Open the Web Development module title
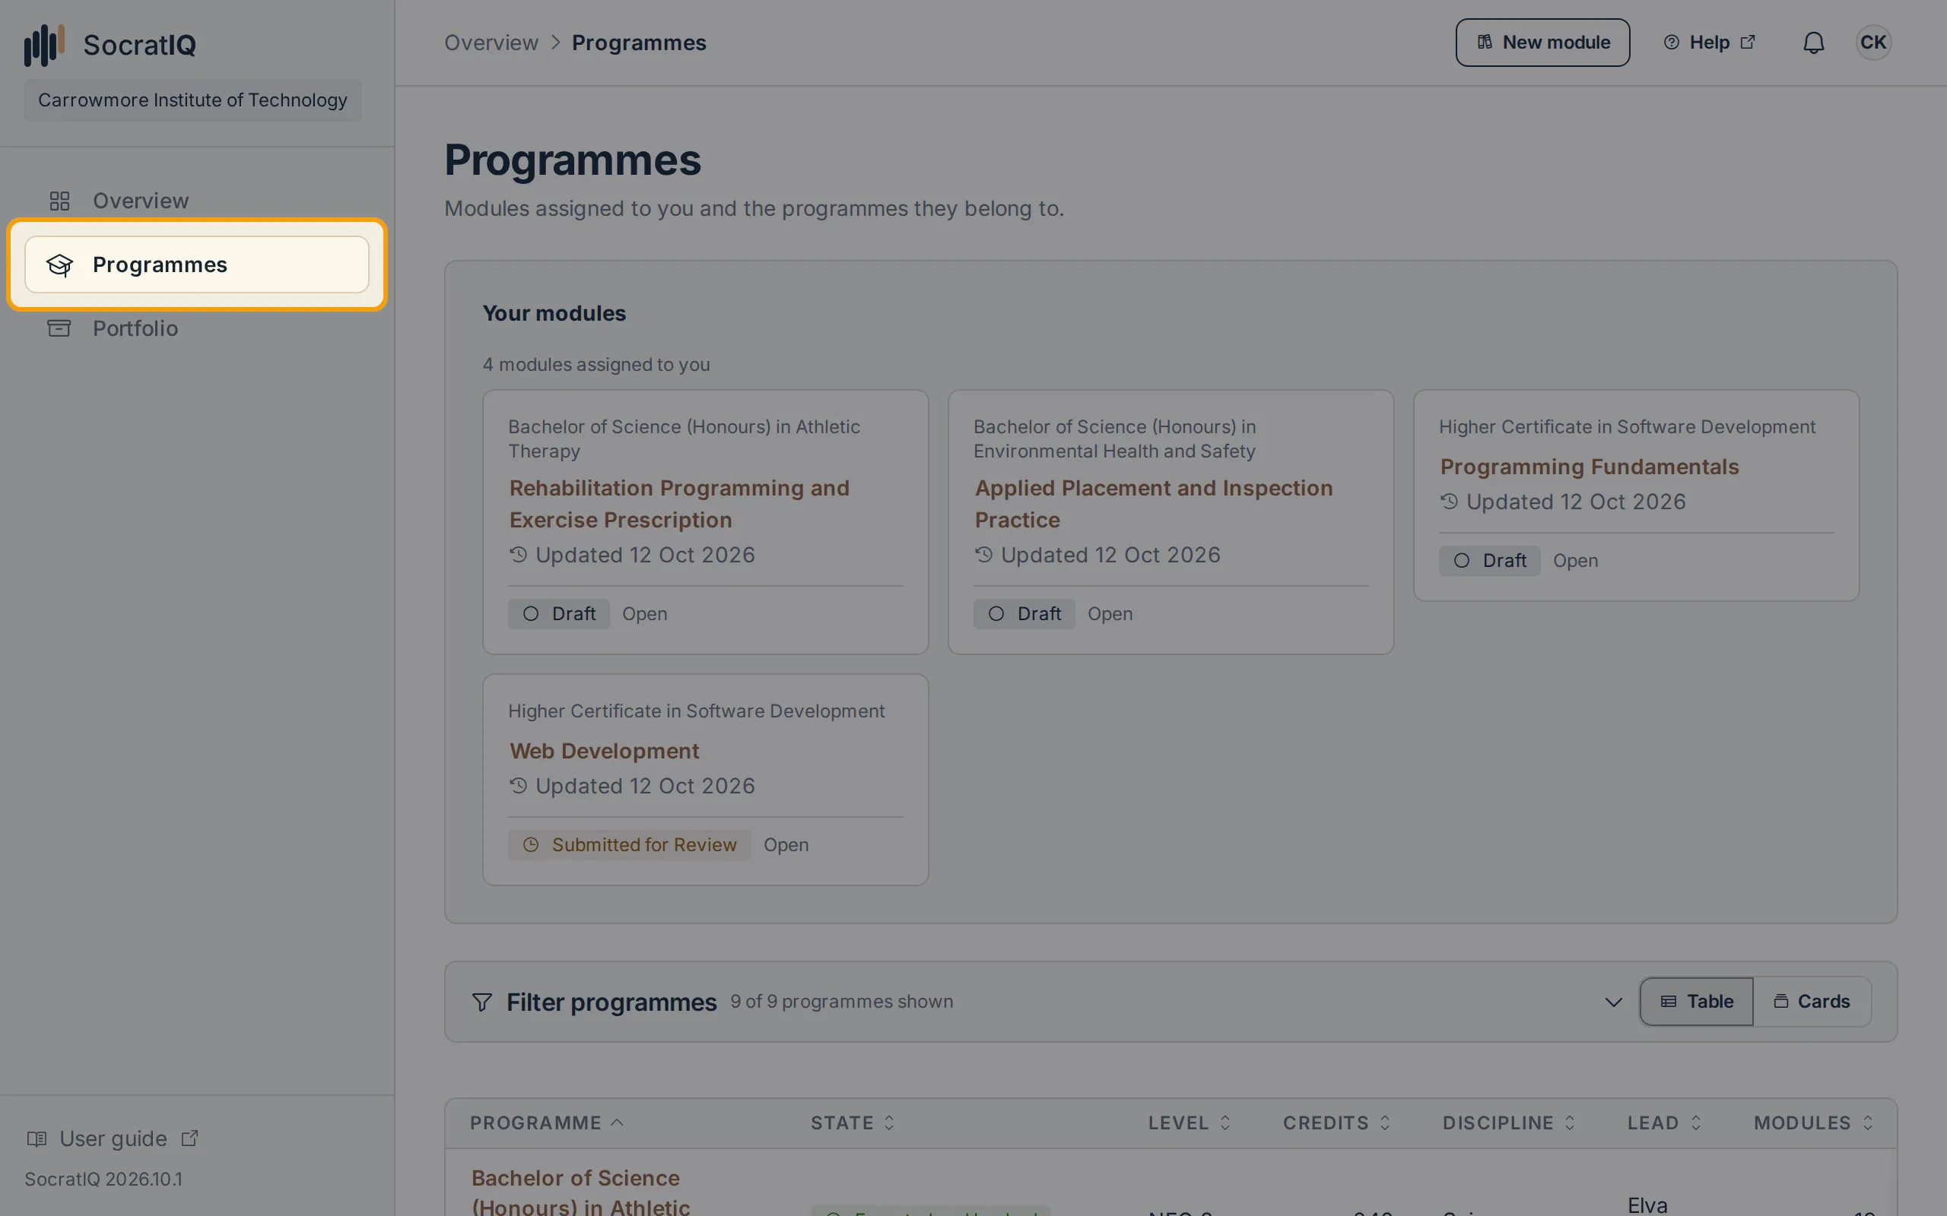 coord(604,750)
